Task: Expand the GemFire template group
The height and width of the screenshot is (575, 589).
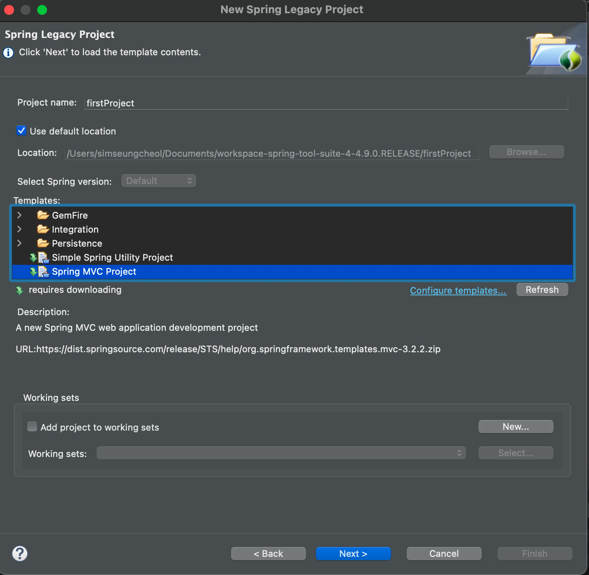Action: tap(19, 215)
